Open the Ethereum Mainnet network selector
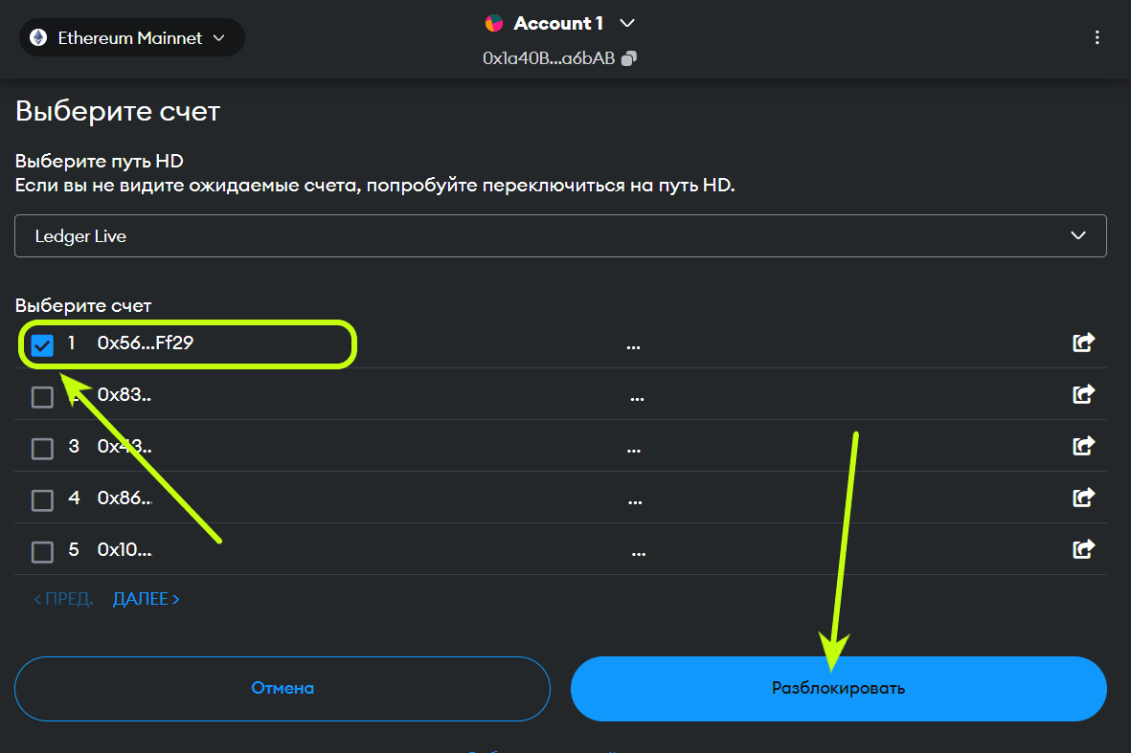This screenshot has height=753, width=1131. (x=131, y=37)
